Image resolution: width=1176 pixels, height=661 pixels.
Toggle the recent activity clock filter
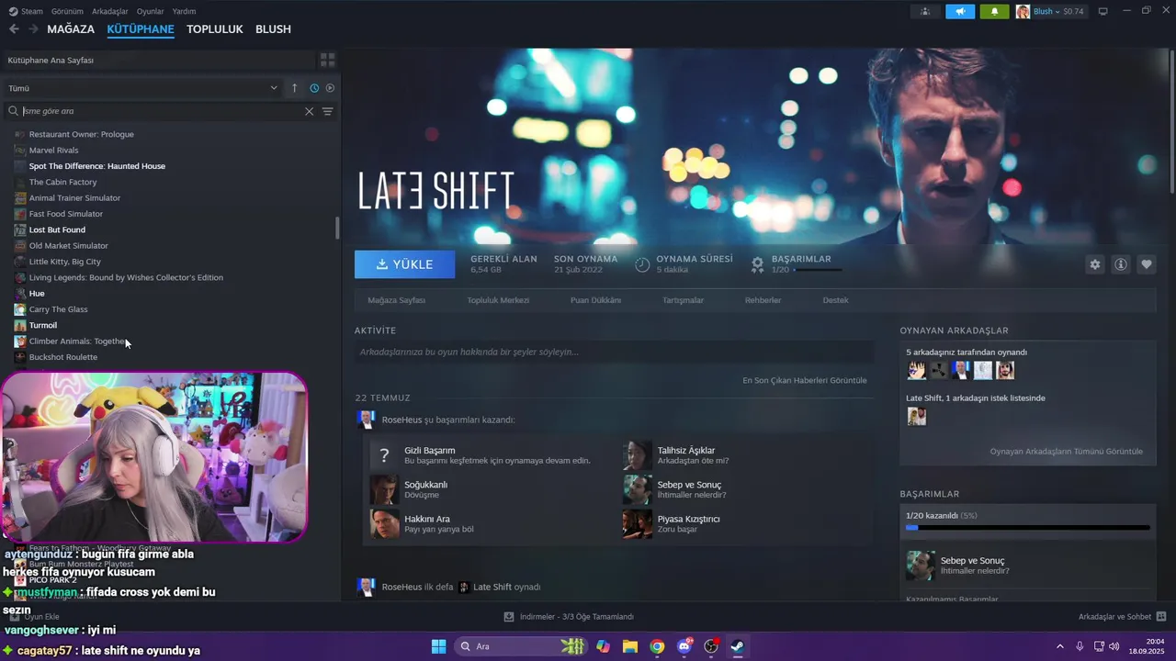314,88
